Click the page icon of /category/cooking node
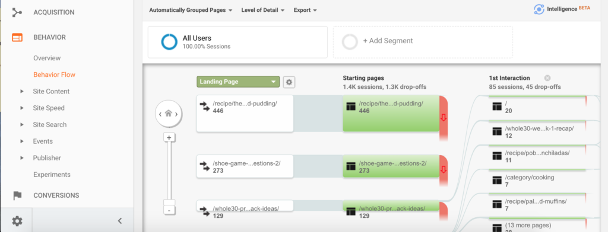 [497, 181]
